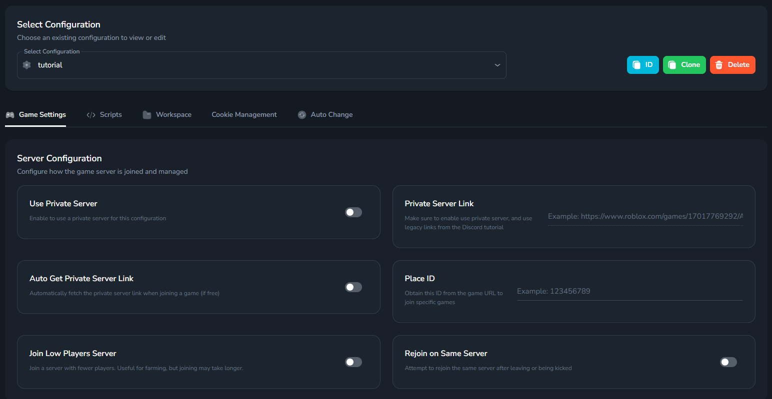This screenshot has height=399, width=772.
Task: Click the Auto Get Private Server Link title
Action: [81, 279]
